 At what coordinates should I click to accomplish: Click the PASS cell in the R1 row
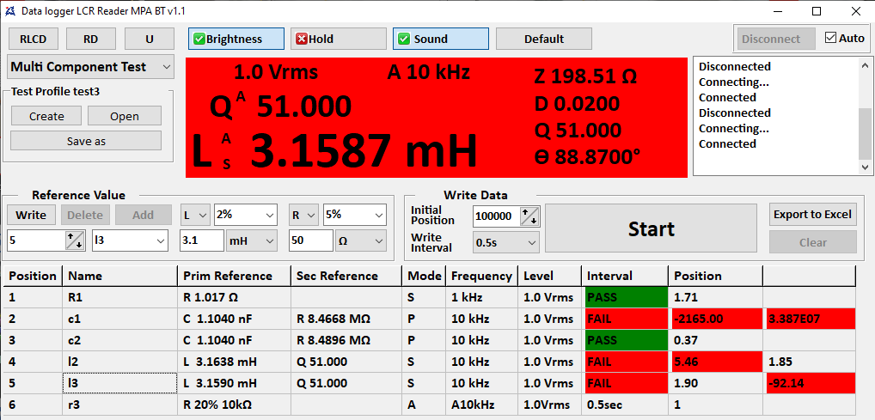click(x=625, y=298)
